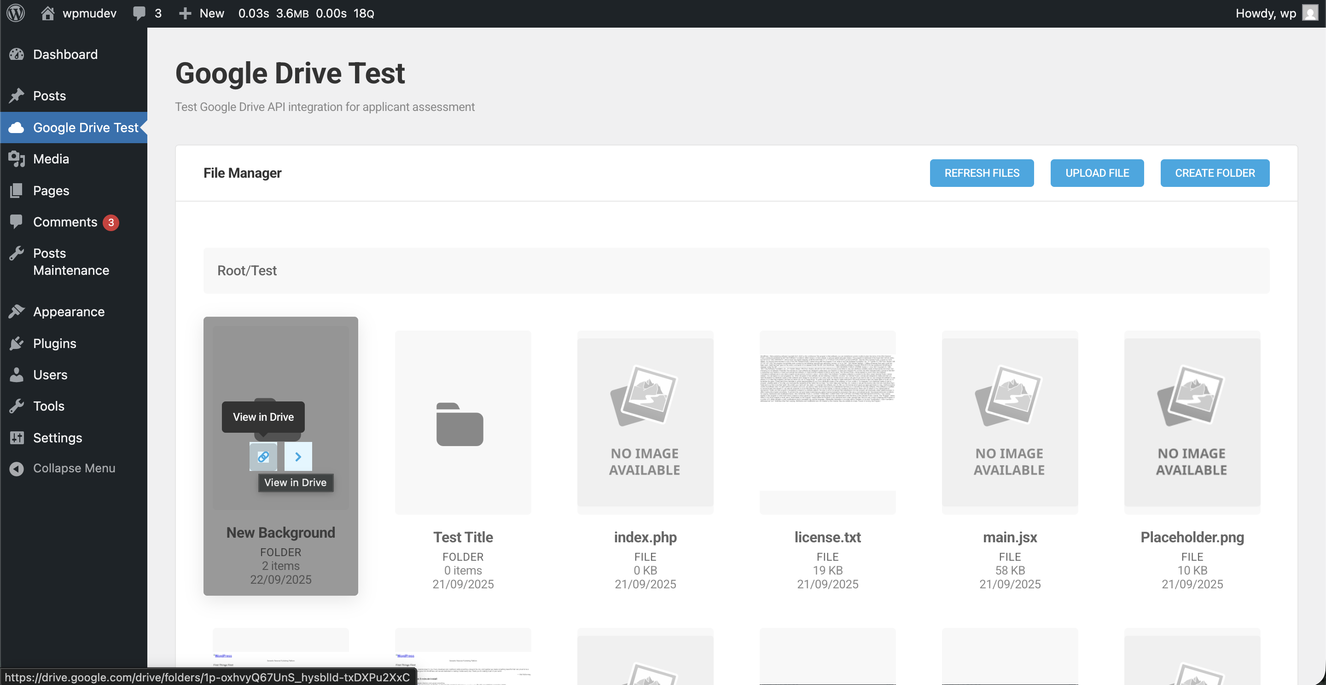
Task: Click the 0.03s load time stat
Action: [x=253, y=13]
